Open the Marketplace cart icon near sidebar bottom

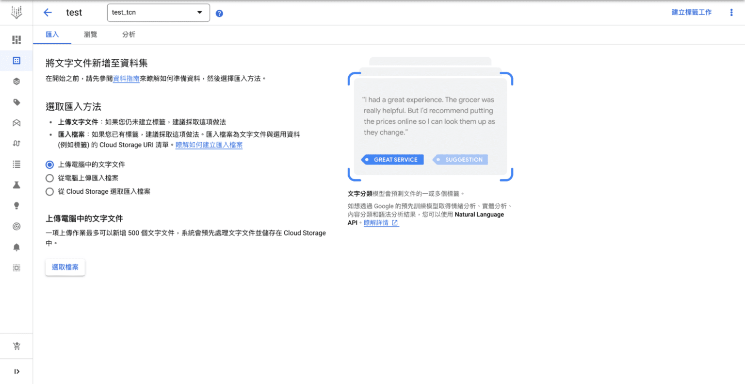(x=16, y=346)
